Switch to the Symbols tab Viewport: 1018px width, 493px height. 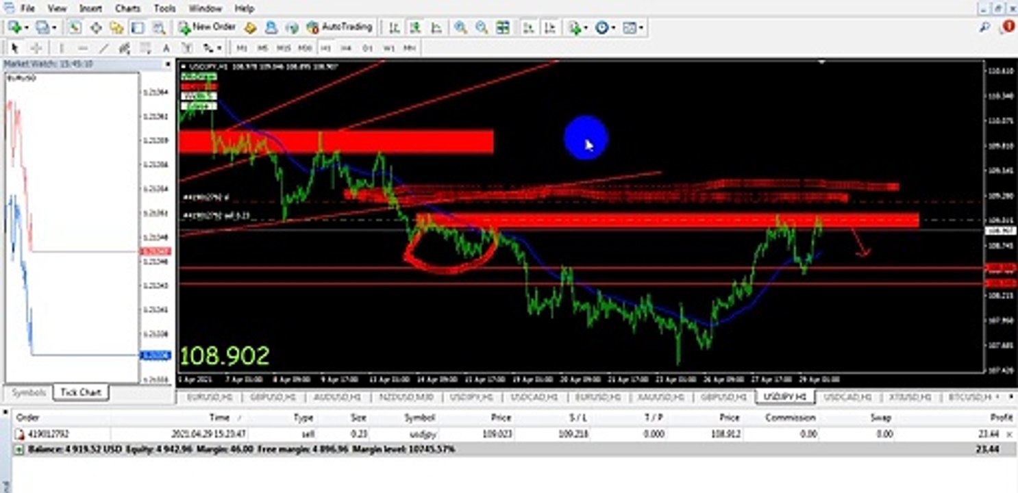coord(29,392)
